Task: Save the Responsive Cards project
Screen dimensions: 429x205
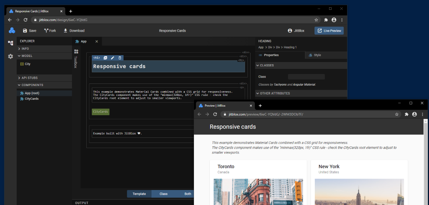Action: coord(30,30)
